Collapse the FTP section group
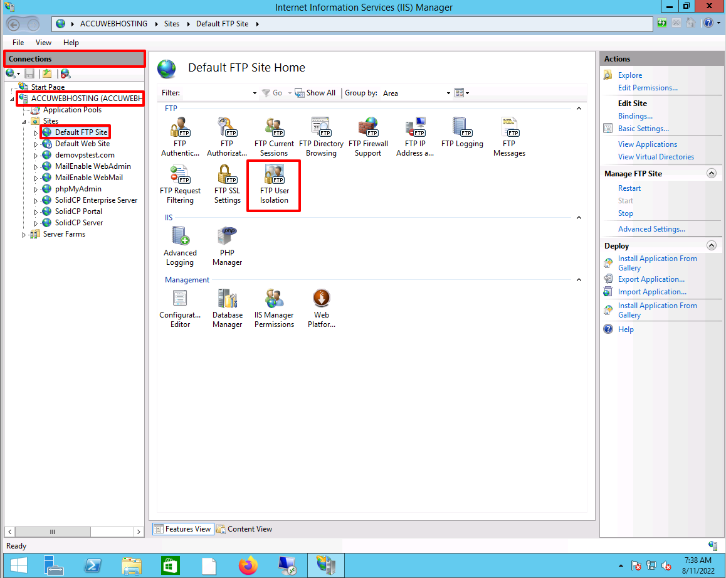The width and height of the screenshot is (726, 578). pyautogui.click(x=579, y=109)
